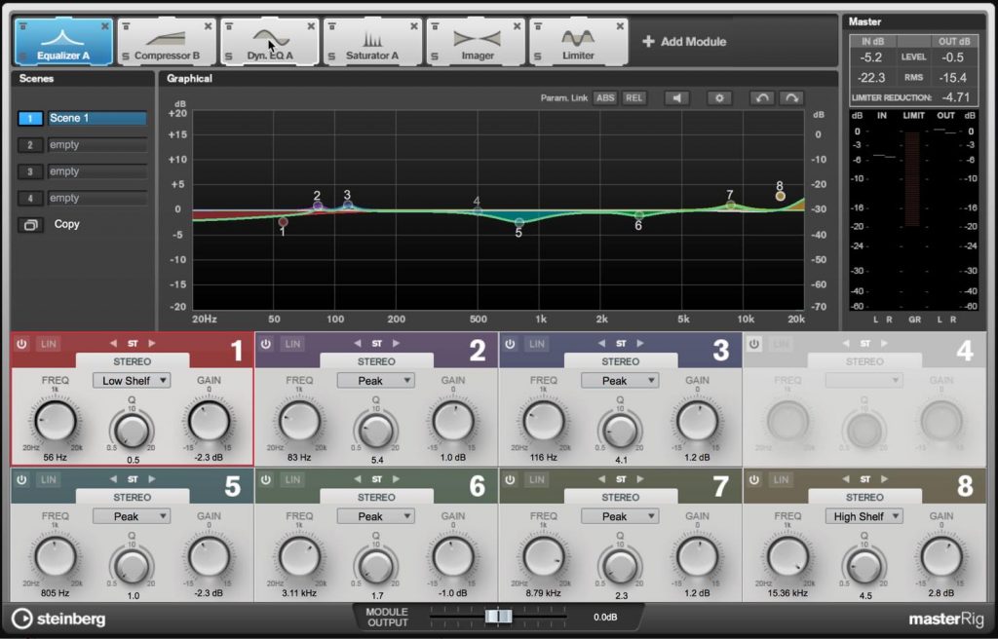Click the undo arrow icon
The image size is (998, 639).
[760, 98]
